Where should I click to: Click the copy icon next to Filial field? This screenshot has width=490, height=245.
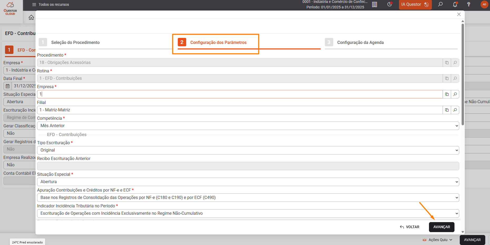[447, 110]
